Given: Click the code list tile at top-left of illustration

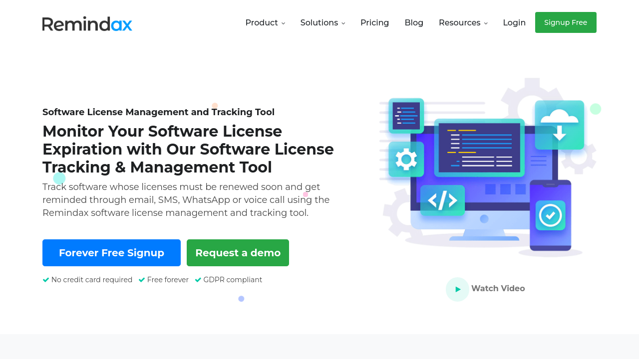Looking at the screenshot, I should tap(406, 116).
